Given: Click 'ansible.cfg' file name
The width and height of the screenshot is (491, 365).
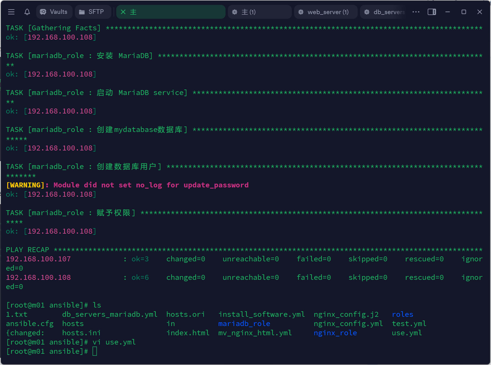Looking at the screenshot, I should (x=30, y=324).
